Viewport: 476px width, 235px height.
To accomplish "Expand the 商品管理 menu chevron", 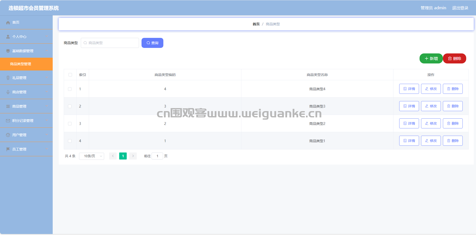I will (47, 106).
